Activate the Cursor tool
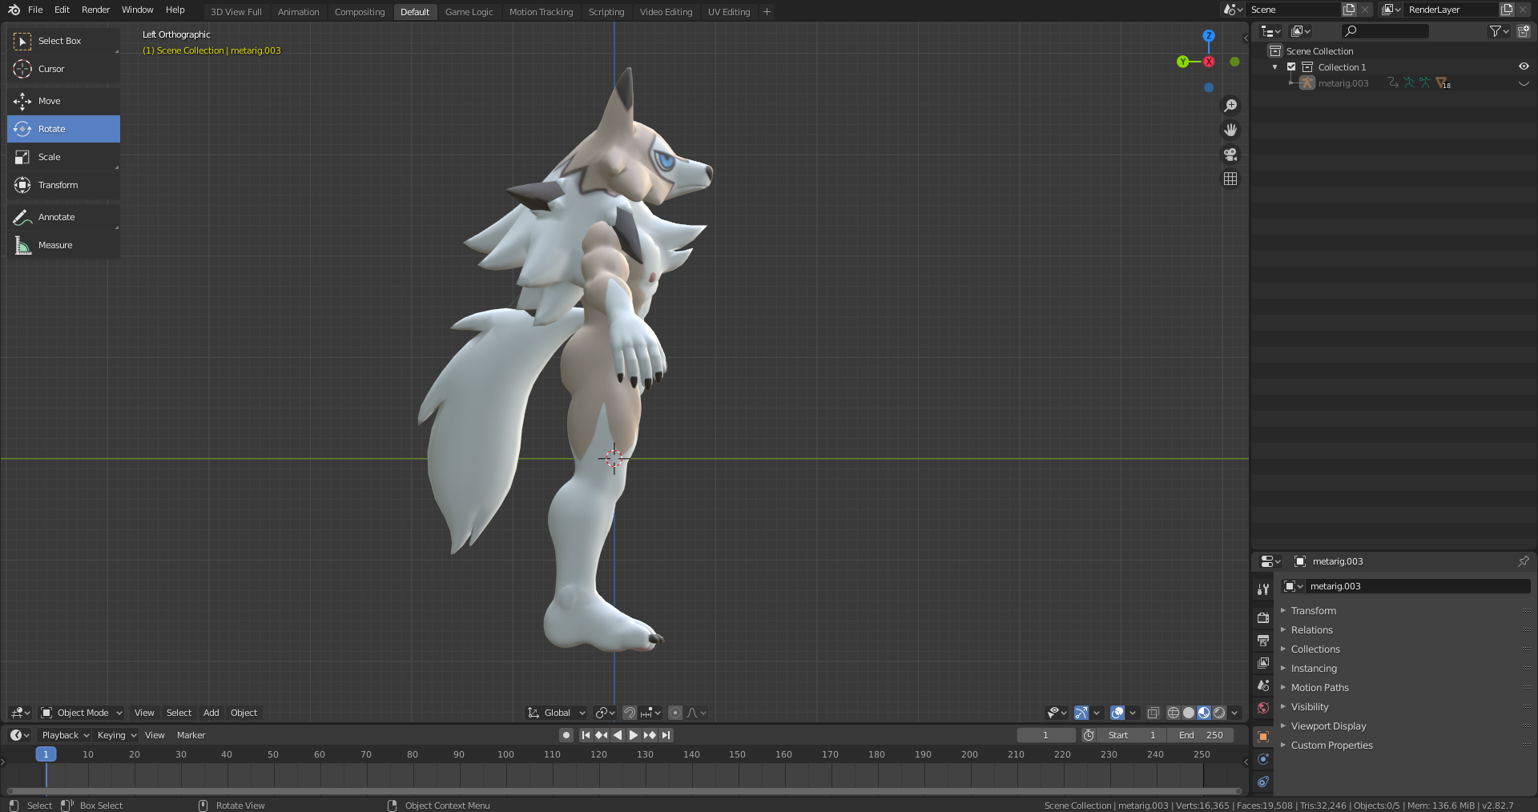1538x812 pixels. tap(63, 69)
